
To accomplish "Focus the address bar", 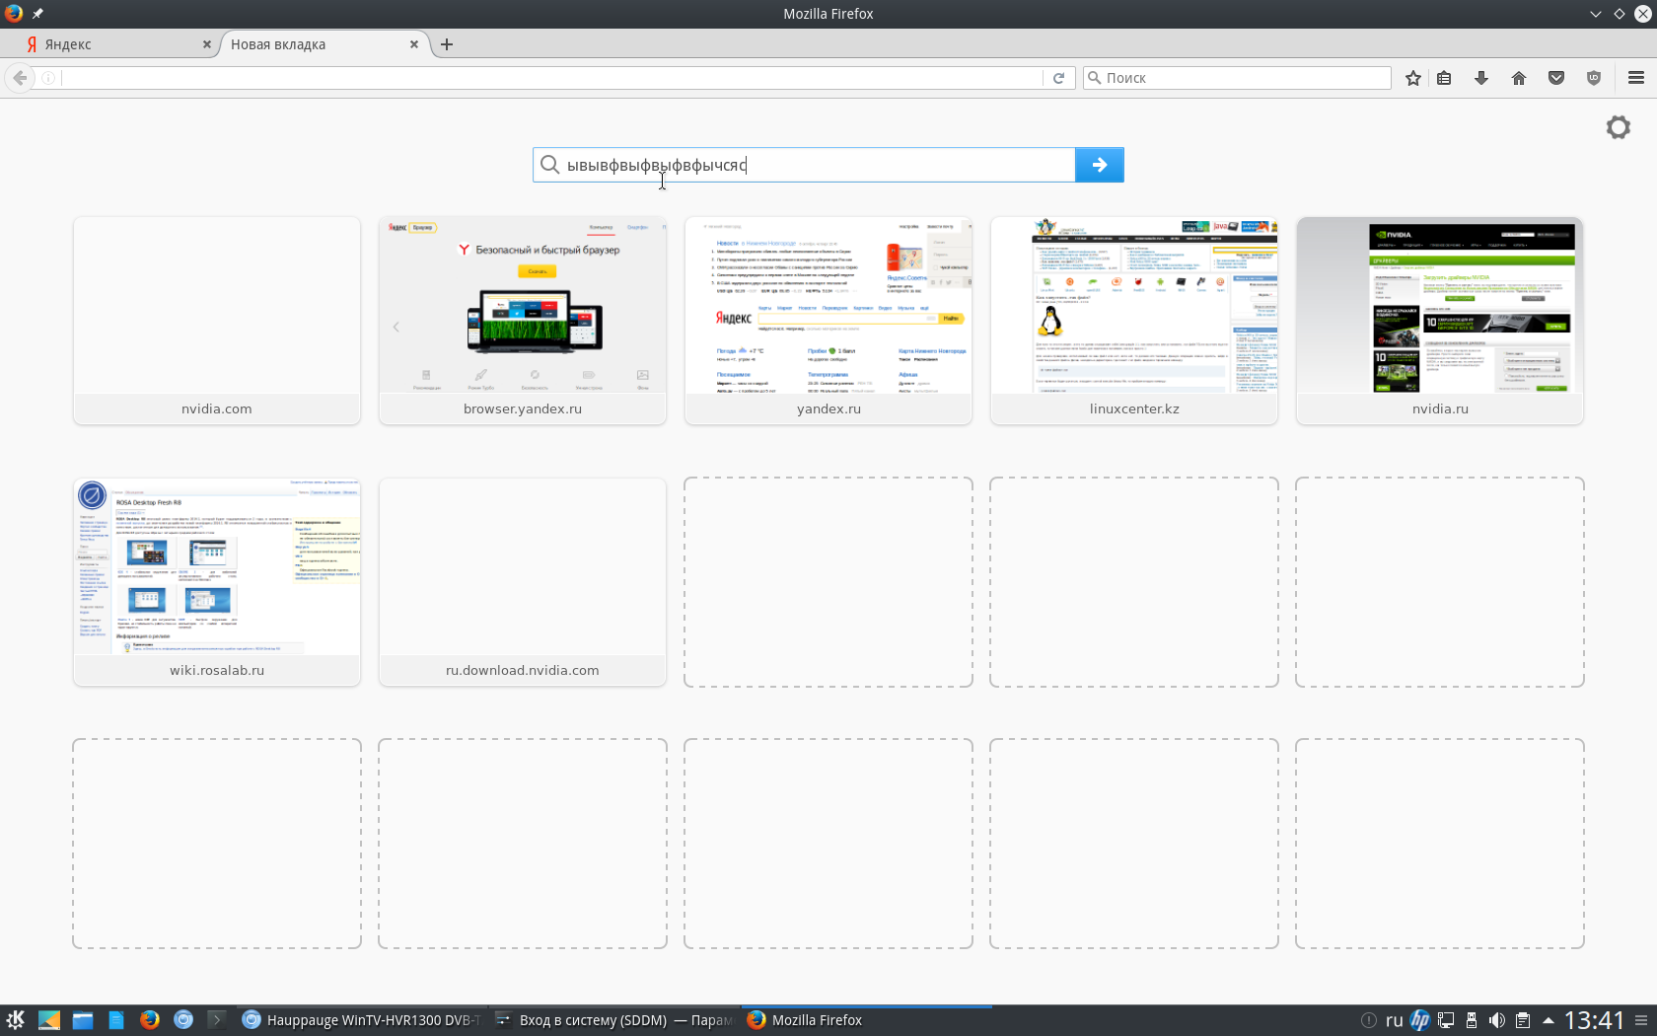I will click(x=550, y=78).
